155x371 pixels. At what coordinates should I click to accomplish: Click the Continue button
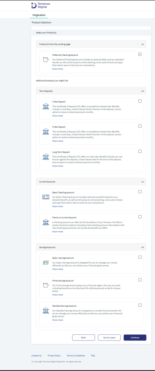135,338
